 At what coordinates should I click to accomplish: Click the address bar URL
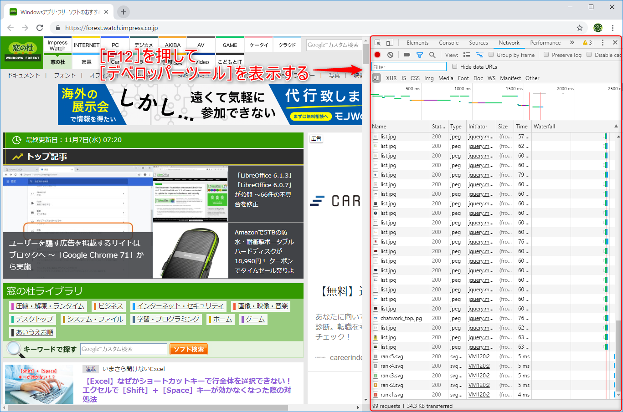coord(112,28)
